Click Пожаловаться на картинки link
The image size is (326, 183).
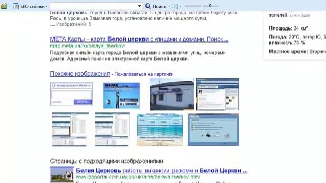(144, 74)
